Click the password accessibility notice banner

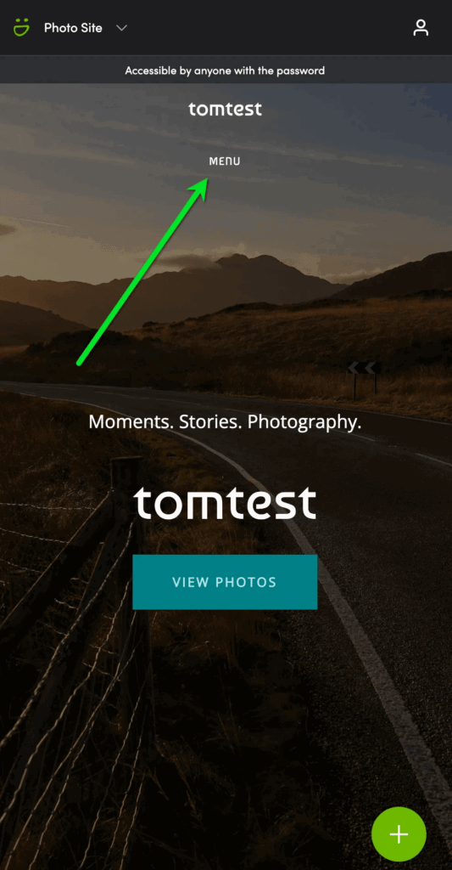pos(226,71)
